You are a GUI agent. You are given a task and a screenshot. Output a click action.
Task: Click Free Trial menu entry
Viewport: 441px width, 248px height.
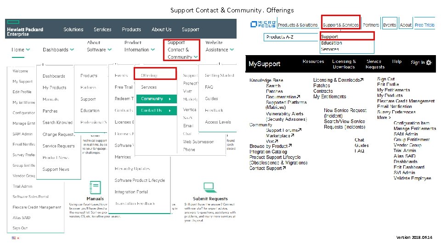pos(124,87)
